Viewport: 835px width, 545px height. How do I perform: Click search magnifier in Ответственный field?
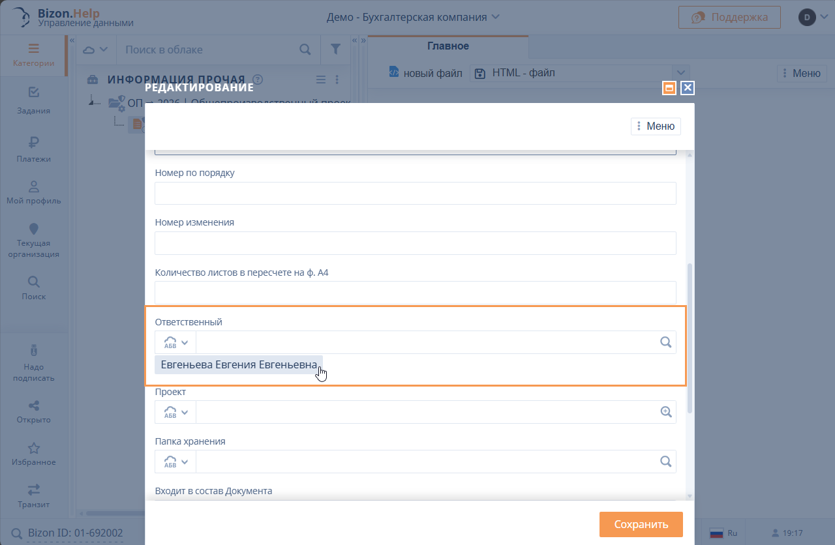pos(665,342)
